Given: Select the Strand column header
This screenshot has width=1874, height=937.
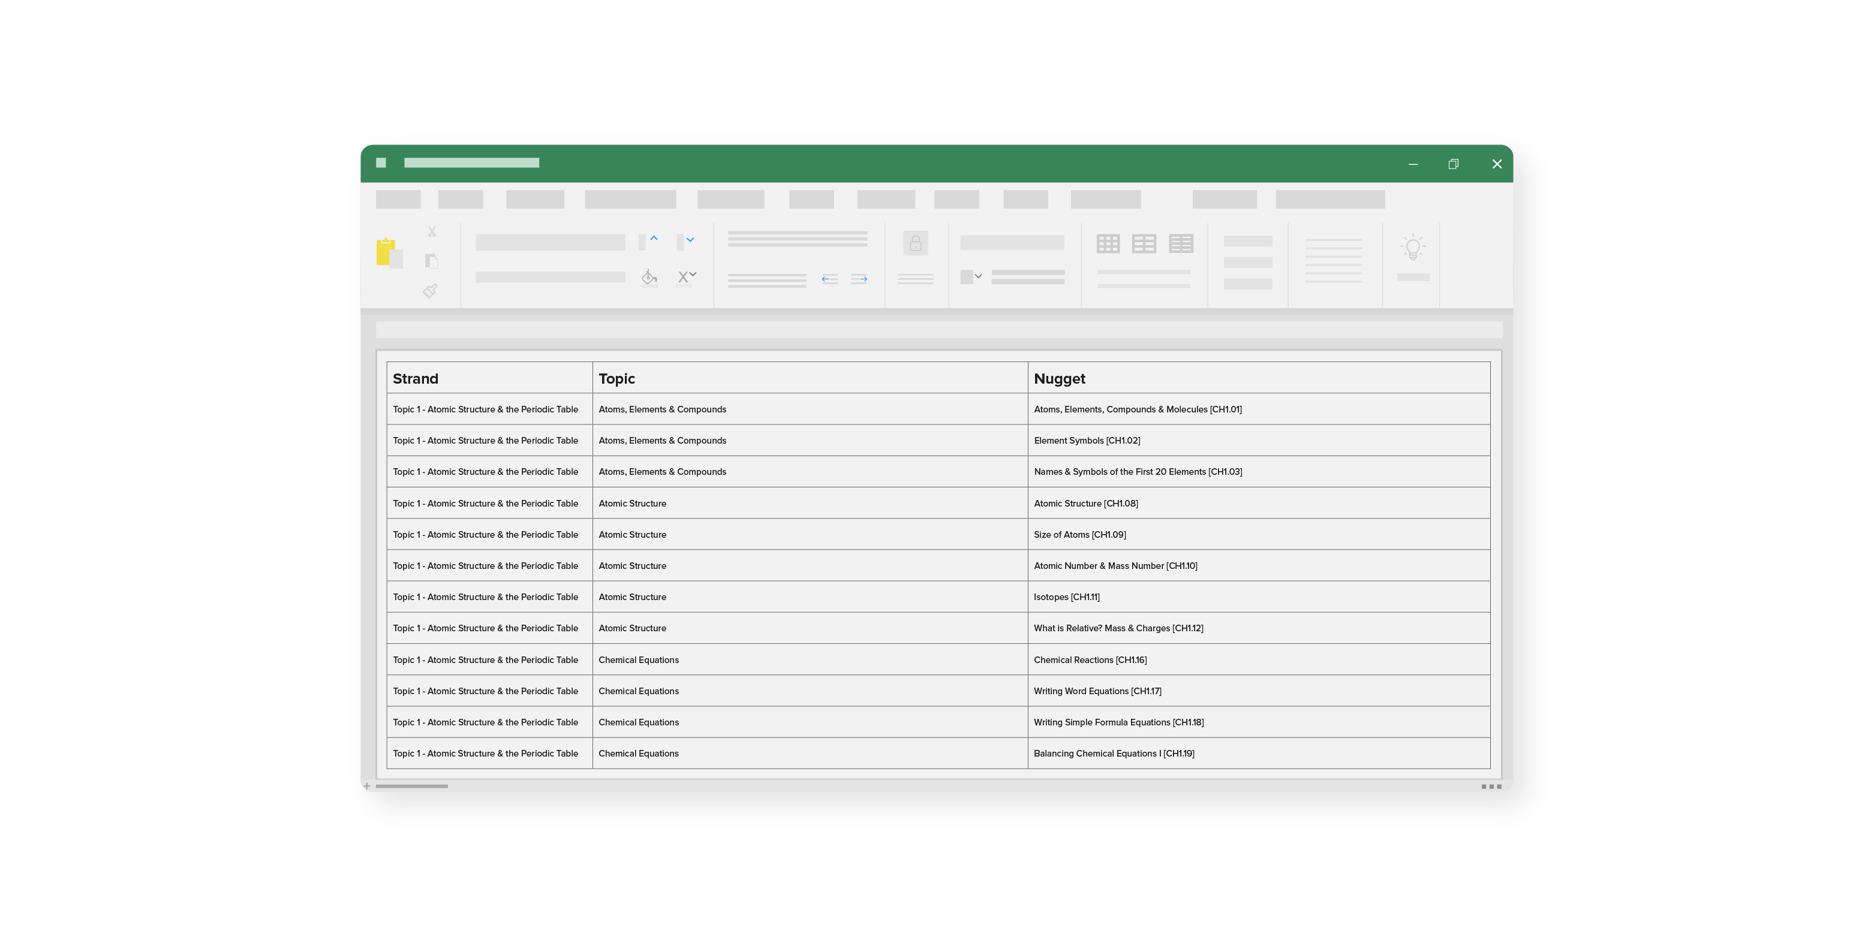Looking at the screenshot, I should tap(489, 378).
